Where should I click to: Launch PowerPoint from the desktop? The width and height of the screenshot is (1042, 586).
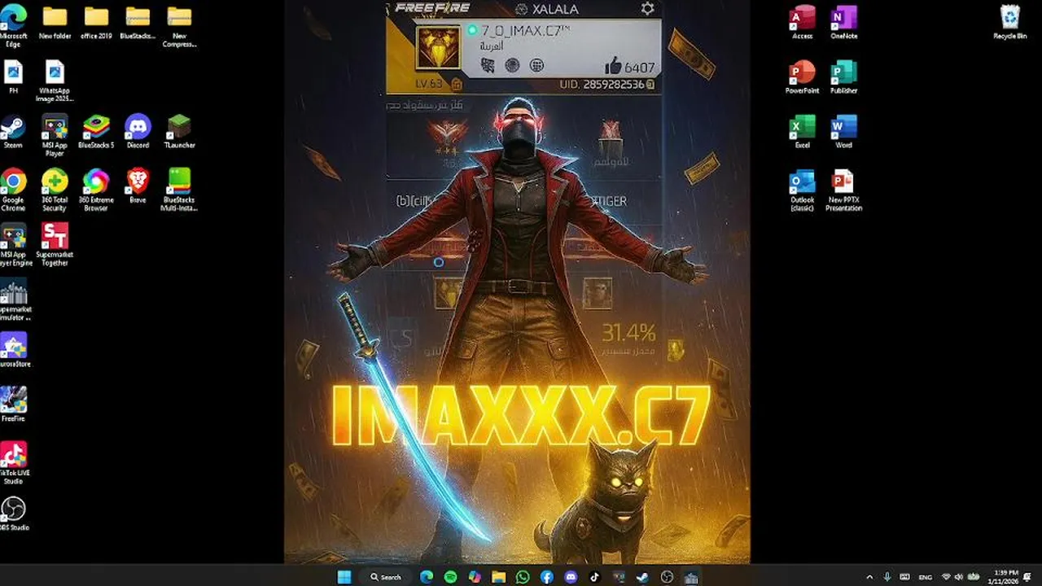pyautogui.click(x=802, y=77)
